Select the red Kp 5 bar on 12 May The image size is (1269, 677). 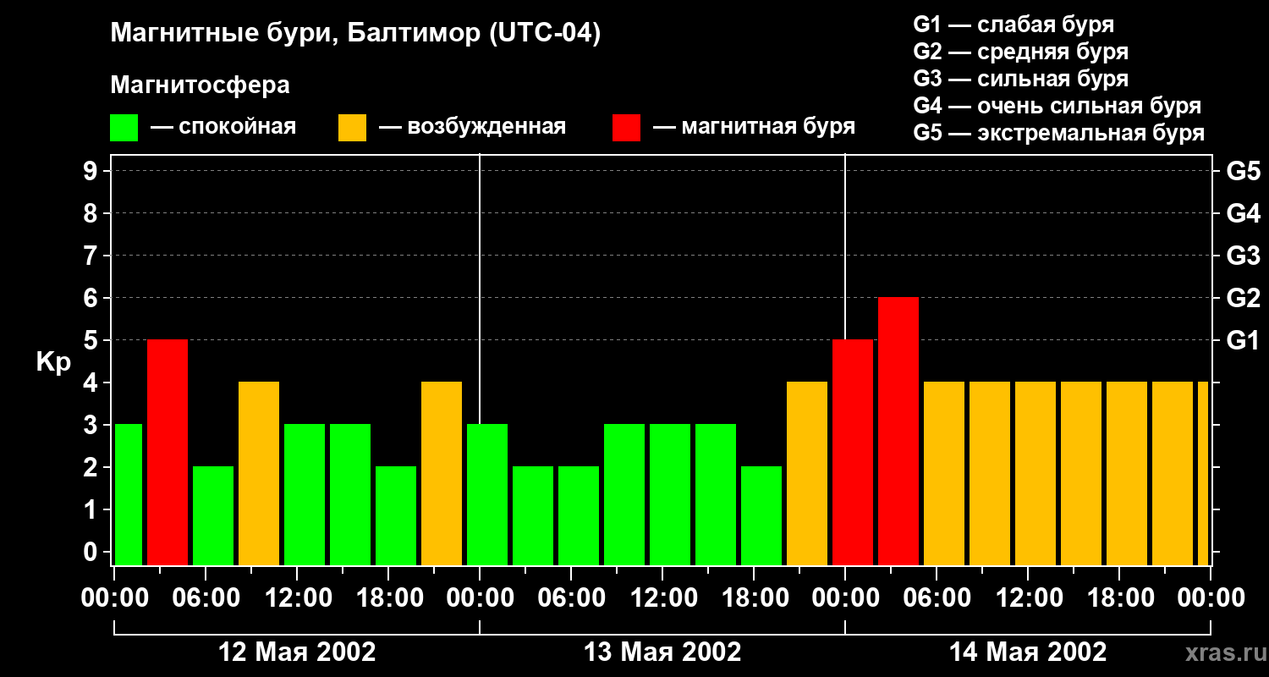coord(168,452)
